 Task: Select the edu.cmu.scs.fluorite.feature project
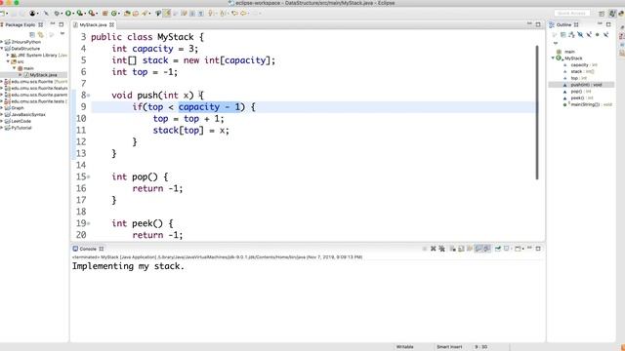click(39, 88)
